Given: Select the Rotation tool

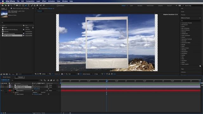Looking at the screenshot, I should [15, 6].
